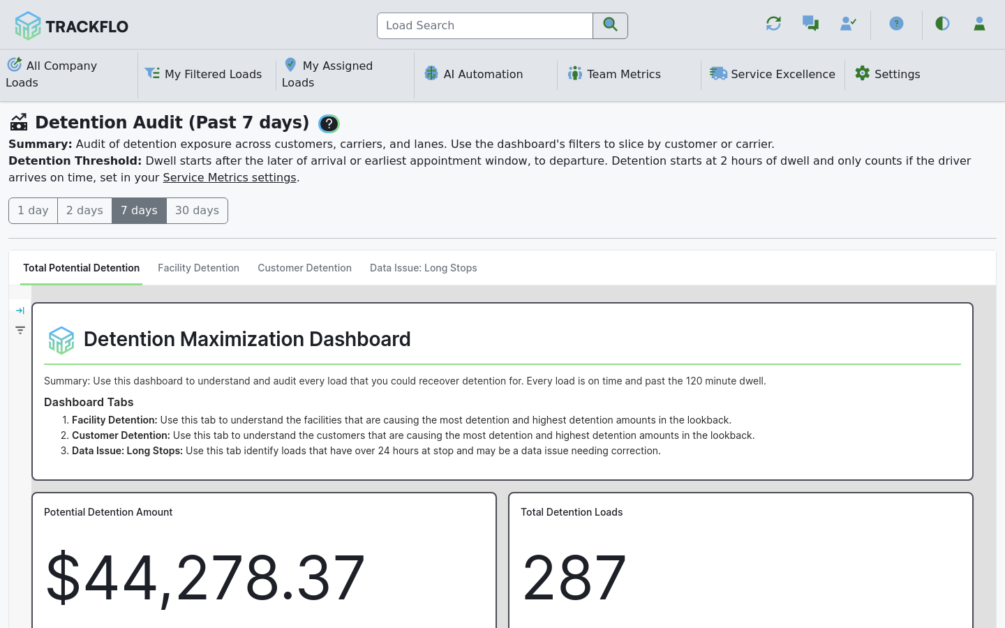Click the TrackFlo logo

(x=71, y=26)
